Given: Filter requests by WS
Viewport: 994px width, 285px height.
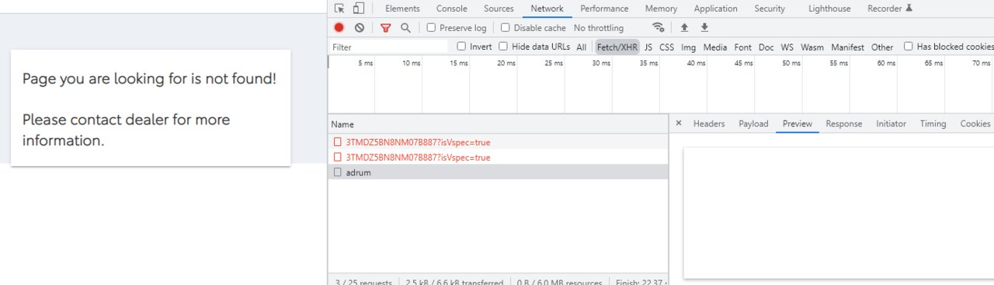Looking at the screenshot, I should pos(787,47).
